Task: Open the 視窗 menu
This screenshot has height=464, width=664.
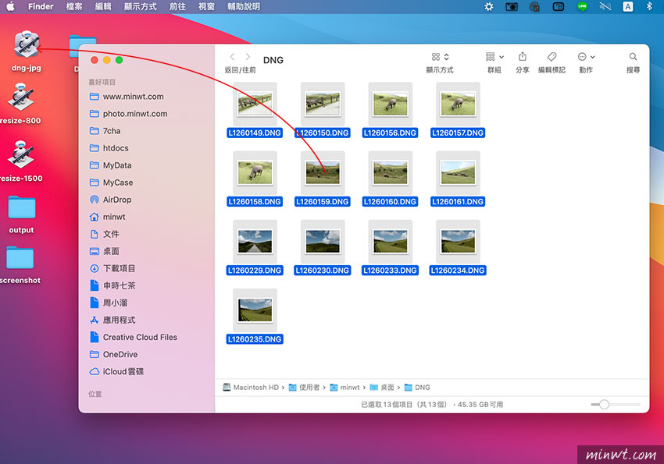Action: click(x=206, y=6)
